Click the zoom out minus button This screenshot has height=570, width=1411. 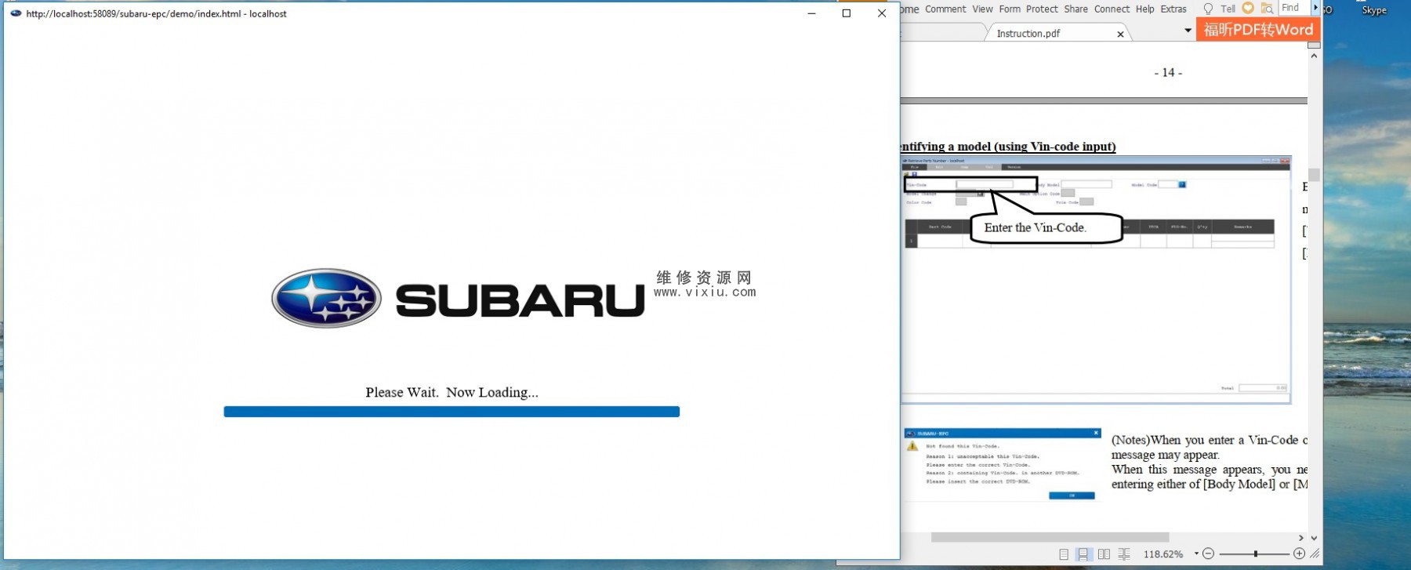1208,554
